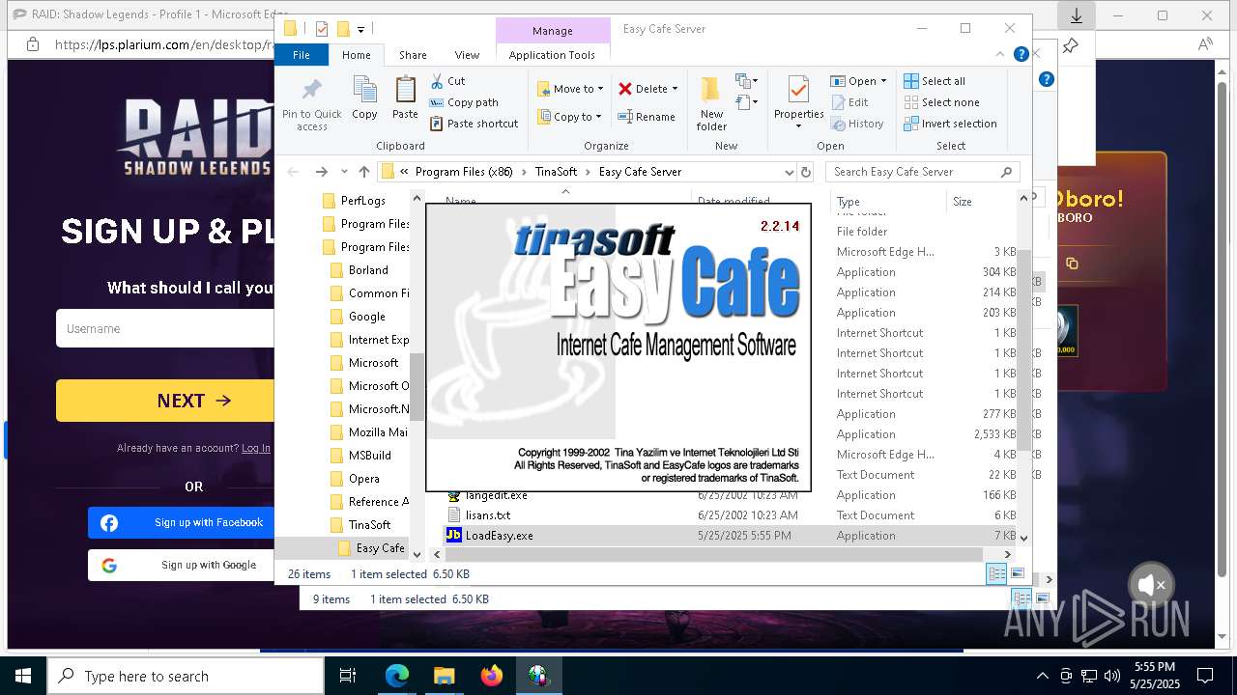Screen dimensions: 1237x695
Task: Open the Application Tools tab
Action: [552, 55]
